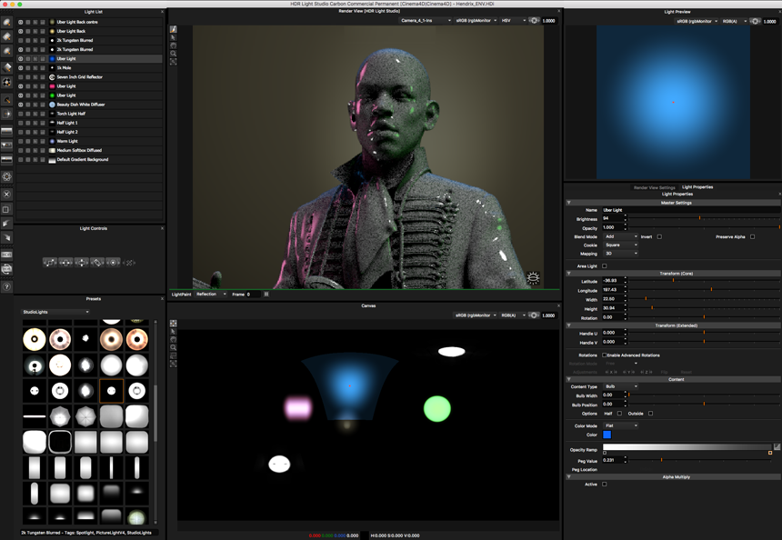The image size is (782, 540).
Task: Tick the Alpha Multiply Active checkbox
Action: coord(605,485)
